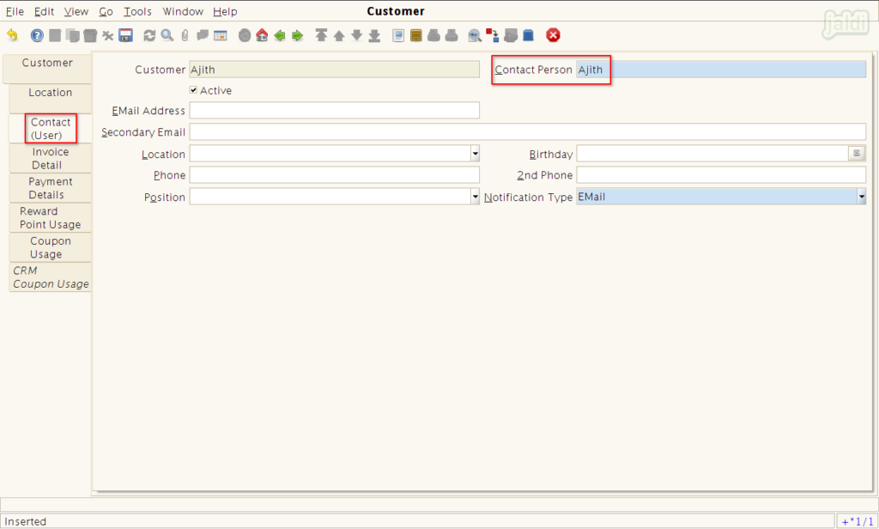Image resolution: width=879 pixels, height=529 pixels.
Task: Switch to the Customer tab
Action: pyautogui.click(x=47, y=69)
